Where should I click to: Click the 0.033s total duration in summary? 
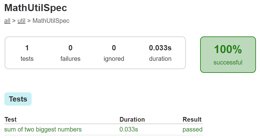pyautogui.click(x=160, y=48)
